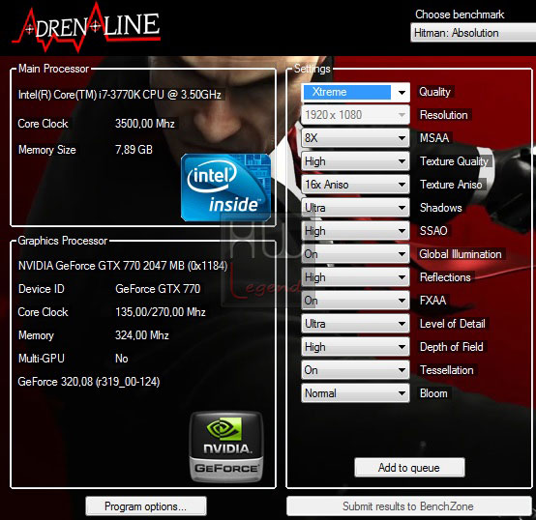Click the 3500,00 Mhz core clock value

point(145,124)
